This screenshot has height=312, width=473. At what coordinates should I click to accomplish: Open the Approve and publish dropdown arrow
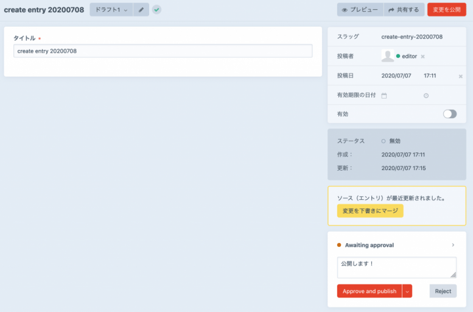point(407,291)
